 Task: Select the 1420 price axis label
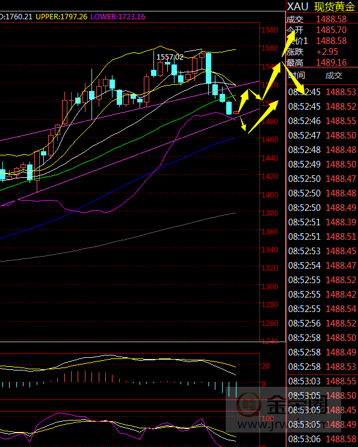click(x=270, y=177)
